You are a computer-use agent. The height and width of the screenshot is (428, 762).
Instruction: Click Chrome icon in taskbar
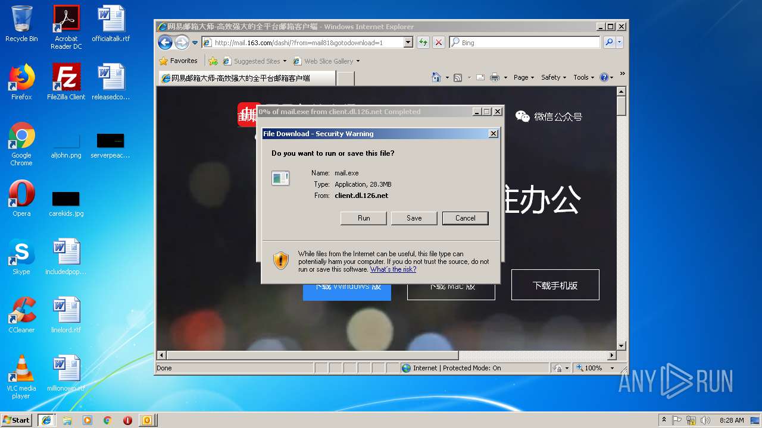pos(107,420)
